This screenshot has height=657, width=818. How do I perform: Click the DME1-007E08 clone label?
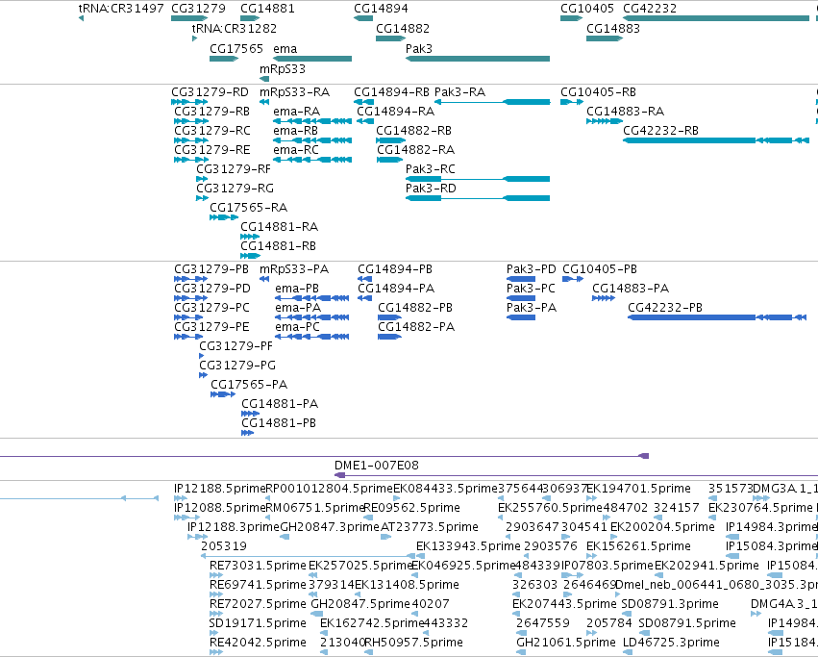[x=377, y=466]
